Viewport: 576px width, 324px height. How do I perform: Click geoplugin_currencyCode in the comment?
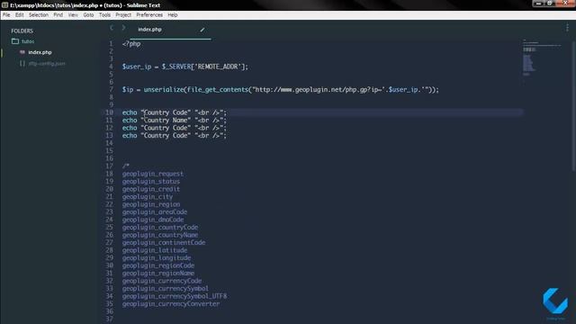click(x=162, y=281)
